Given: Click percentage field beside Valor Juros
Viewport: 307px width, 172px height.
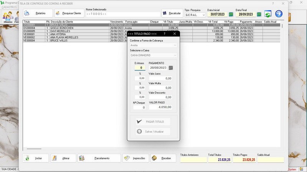Looking at the screenshot, I should click(140, 78).
